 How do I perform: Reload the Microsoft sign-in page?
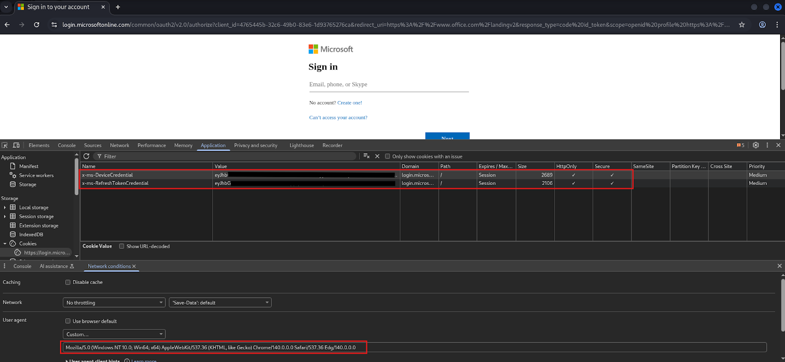tap(36, 25)
